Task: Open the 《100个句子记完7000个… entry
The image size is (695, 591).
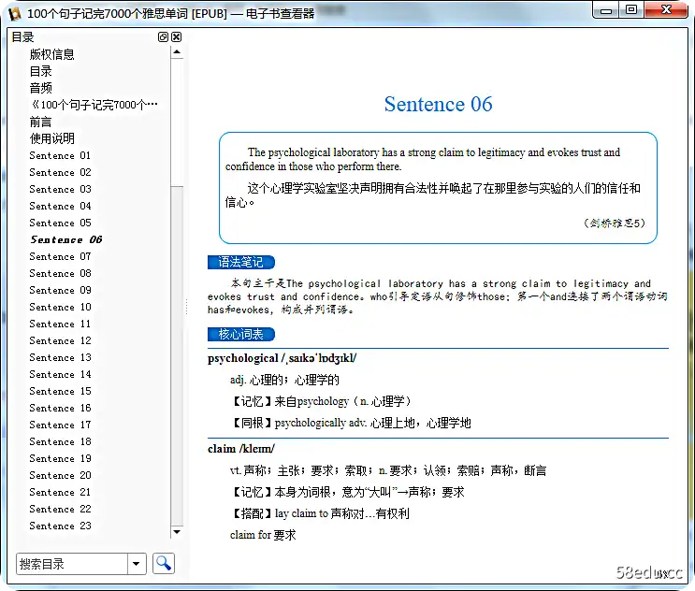Action: (94, 105)
